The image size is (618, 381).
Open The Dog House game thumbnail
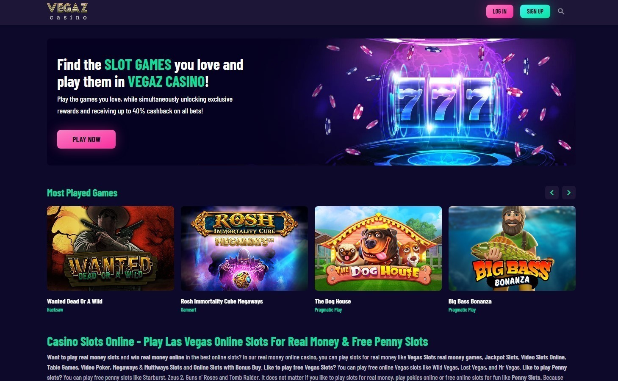coord(378,248)
